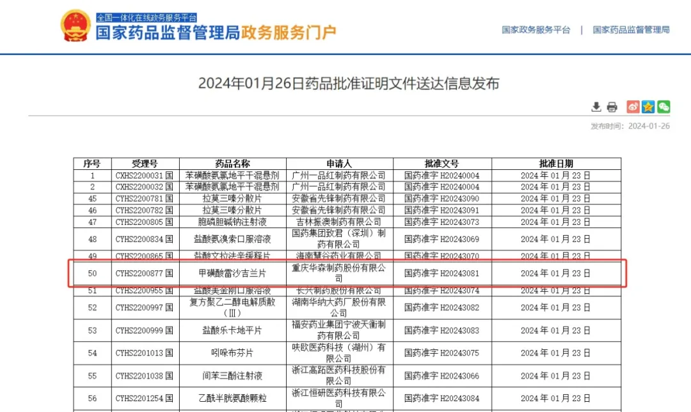The image size is (691, 412).
Task: Click approval number 国药准字 H20243083
Action: point(441,331)
